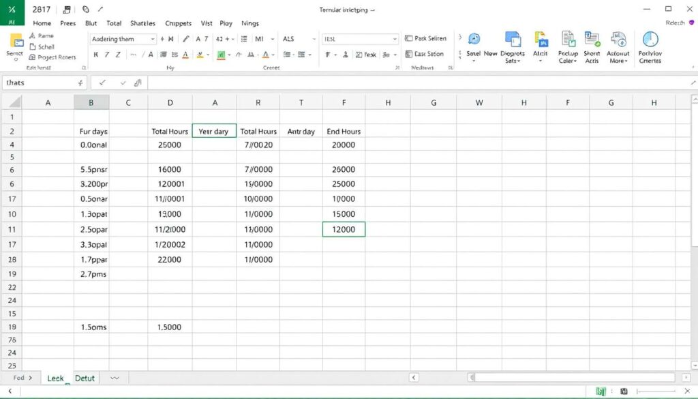Click the Cask Sation button
The image size is (698, 399).
pyautogui.click(x=424, y=54)
